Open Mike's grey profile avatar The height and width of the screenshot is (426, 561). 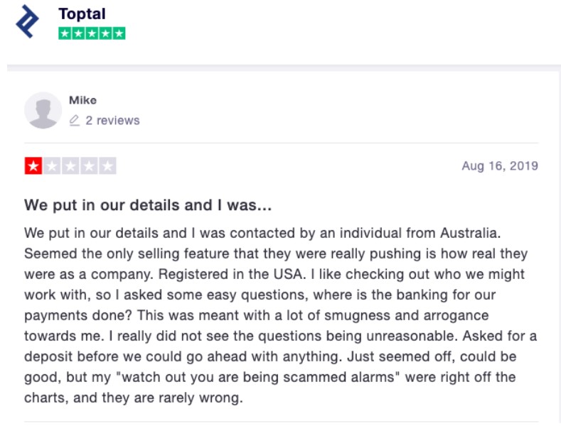[x=43, y=111]
